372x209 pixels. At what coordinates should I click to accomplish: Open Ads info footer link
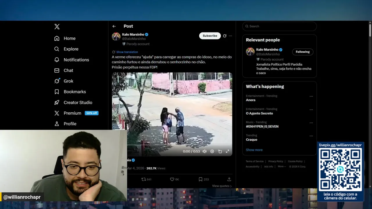coord(269,167)
